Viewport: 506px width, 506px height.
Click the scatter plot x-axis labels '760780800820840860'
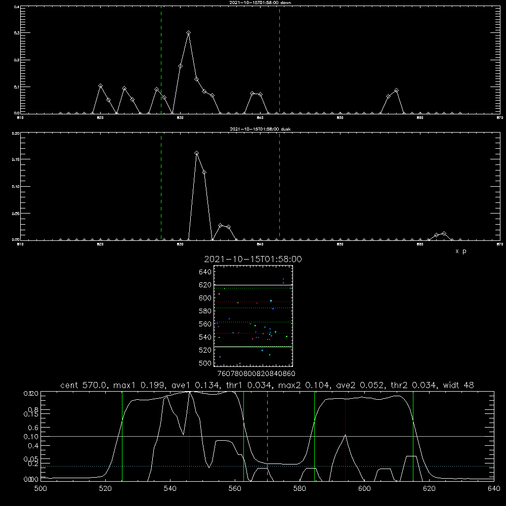tap(256, 374)
